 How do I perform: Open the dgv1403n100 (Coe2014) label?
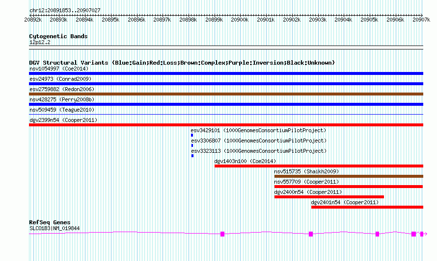tap(245, 161)
